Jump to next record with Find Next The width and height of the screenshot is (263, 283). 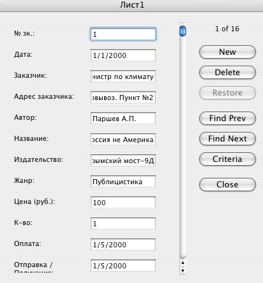coord(227,139)
